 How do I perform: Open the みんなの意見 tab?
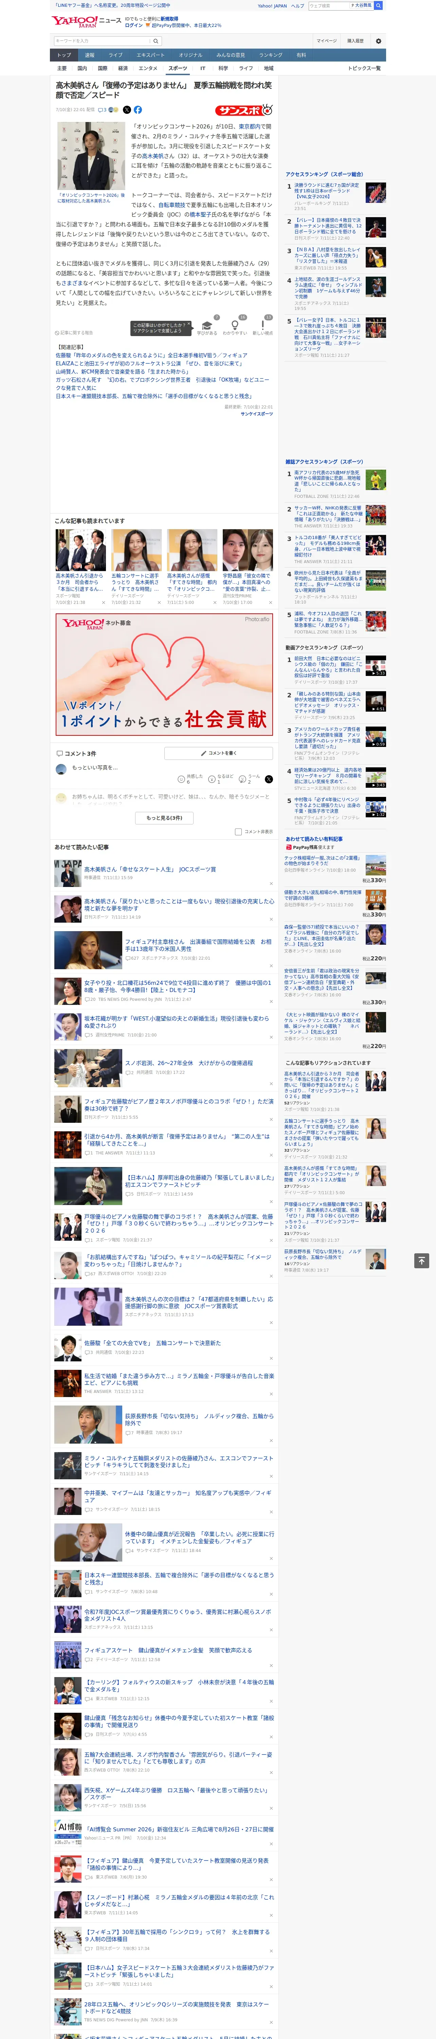tap(230, 55)
